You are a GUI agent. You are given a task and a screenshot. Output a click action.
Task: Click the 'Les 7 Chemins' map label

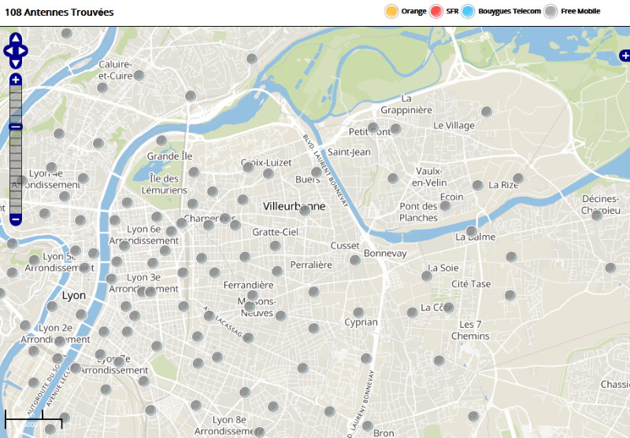[x=470, y=330]
